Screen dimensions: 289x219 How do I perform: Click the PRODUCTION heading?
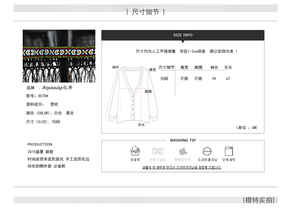coord(40,144)
